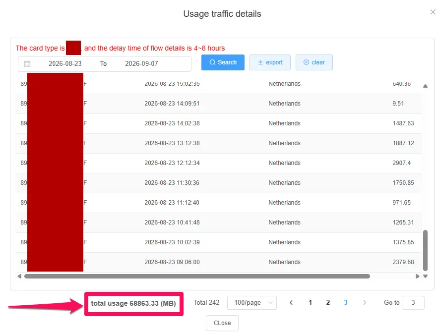Click the horizontal scrollbar thumb

pos(197,277)
